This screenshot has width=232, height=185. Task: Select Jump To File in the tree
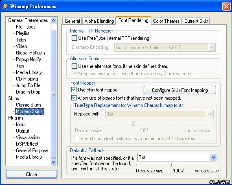click(x=28, y=85)
